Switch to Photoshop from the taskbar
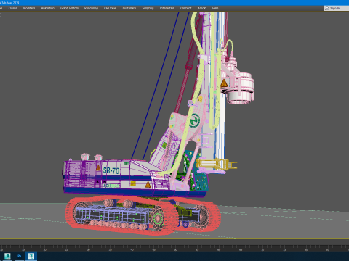Screen dimensions: 349x261 [x=19, y=256]
